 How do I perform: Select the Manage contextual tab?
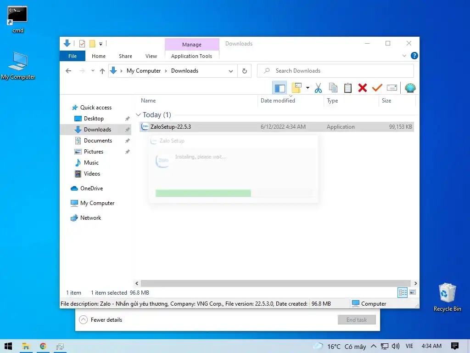(x=192, y=45)
